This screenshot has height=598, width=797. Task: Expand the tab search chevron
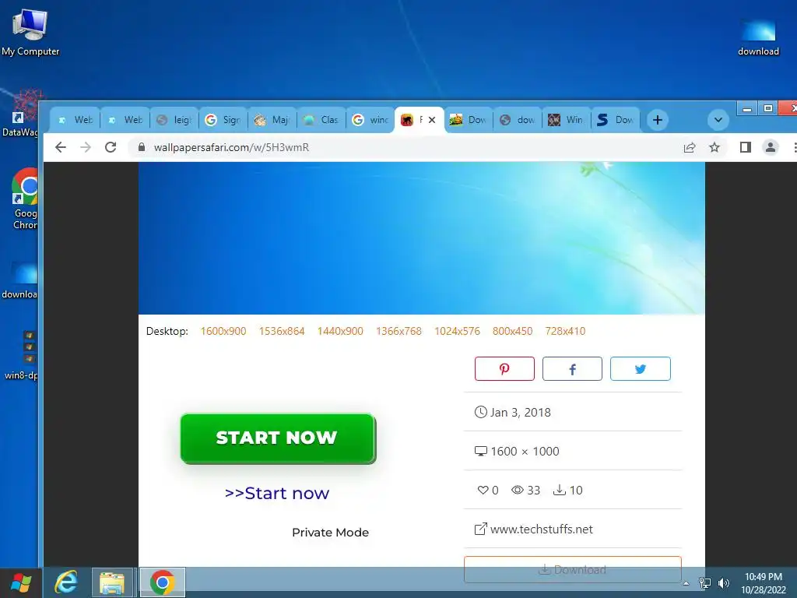point(718,120)
